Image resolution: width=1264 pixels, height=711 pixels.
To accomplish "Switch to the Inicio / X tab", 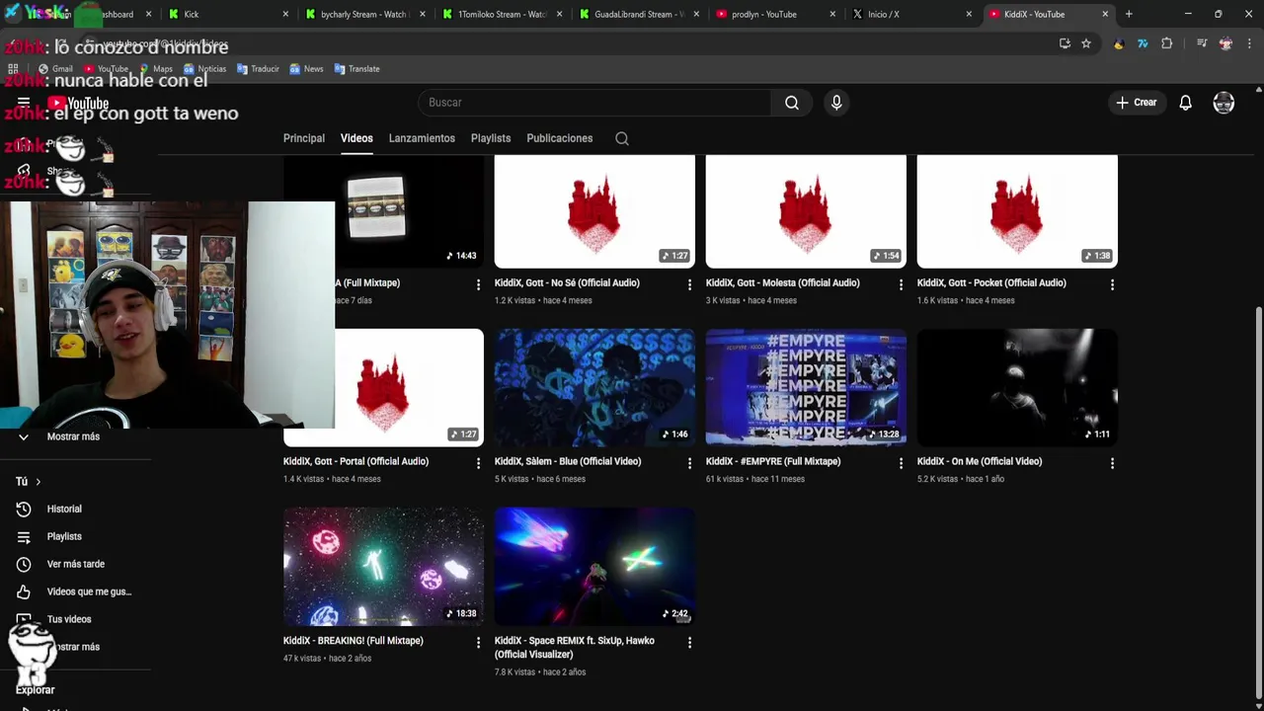I will point(910,14).
